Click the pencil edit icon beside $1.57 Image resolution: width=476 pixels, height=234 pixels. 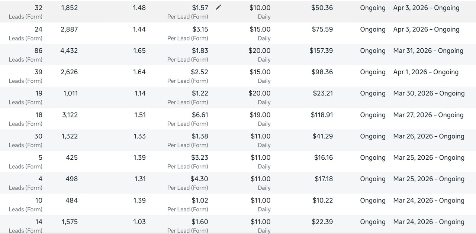click(x=219, y=7)
